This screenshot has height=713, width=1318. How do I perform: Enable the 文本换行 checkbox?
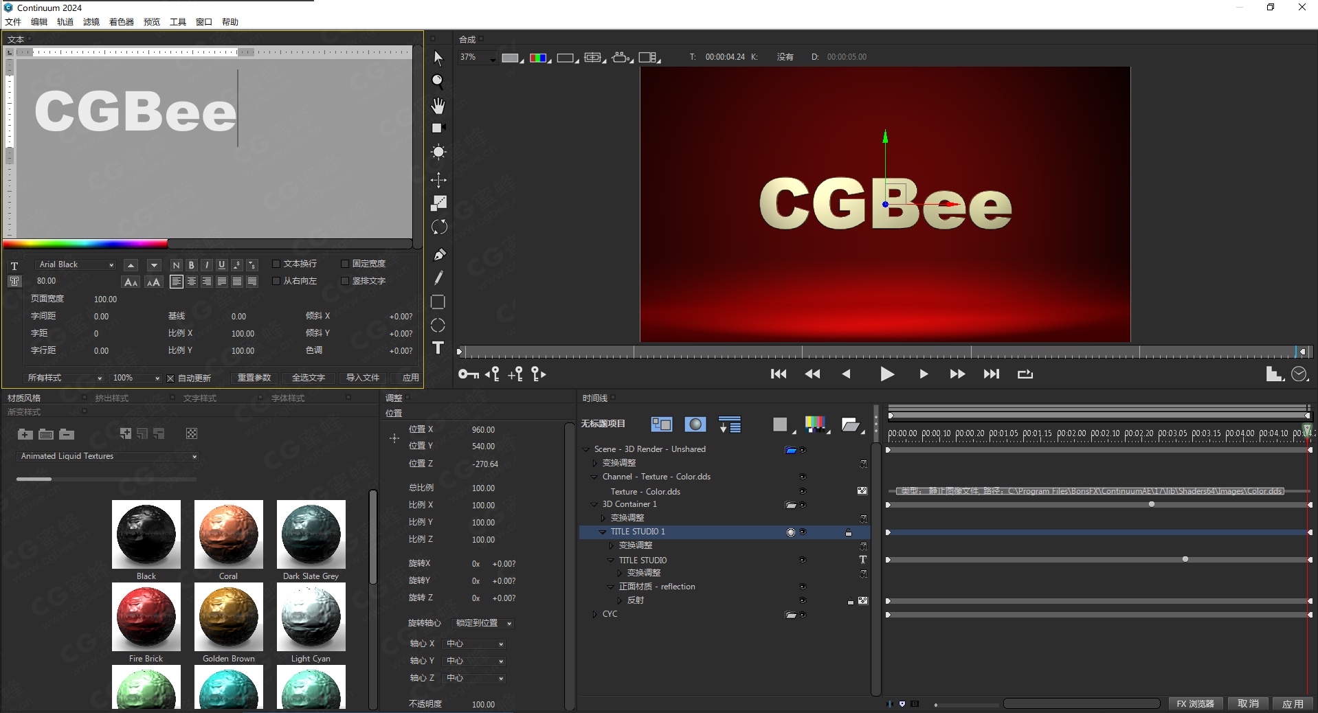(x=276, y=264)
